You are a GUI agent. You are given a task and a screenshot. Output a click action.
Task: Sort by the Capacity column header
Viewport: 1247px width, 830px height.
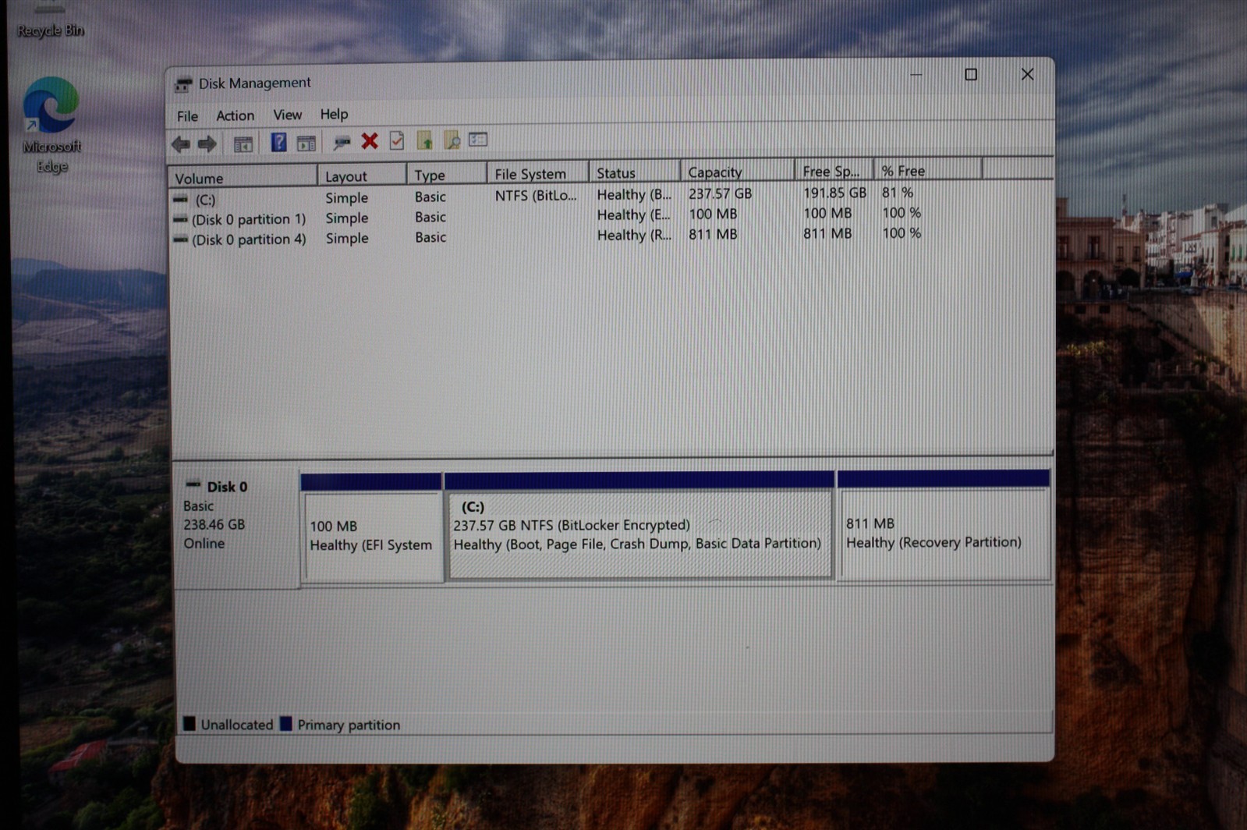[737, 172]
